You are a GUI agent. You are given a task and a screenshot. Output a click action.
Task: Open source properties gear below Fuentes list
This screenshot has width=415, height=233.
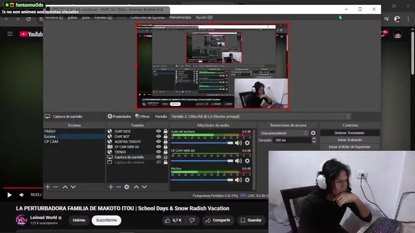pos(127,187)
